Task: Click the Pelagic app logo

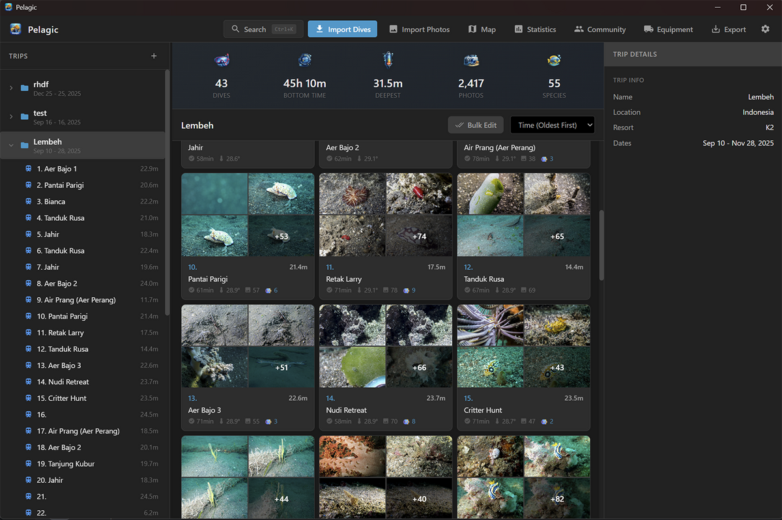Action: click(x=16, y=29)
